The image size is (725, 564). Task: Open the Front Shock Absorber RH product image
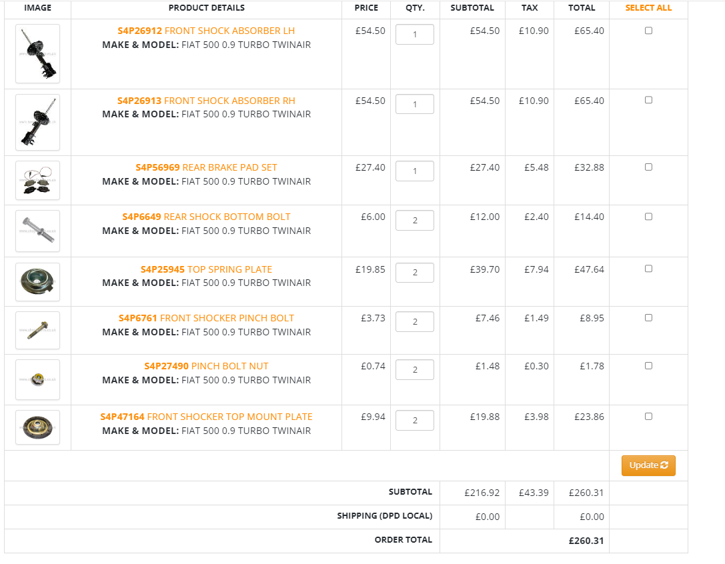(x=37, y=122)
